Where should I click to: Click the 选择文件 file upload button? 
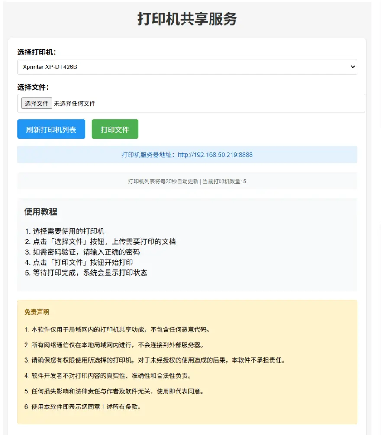[36, 103]
